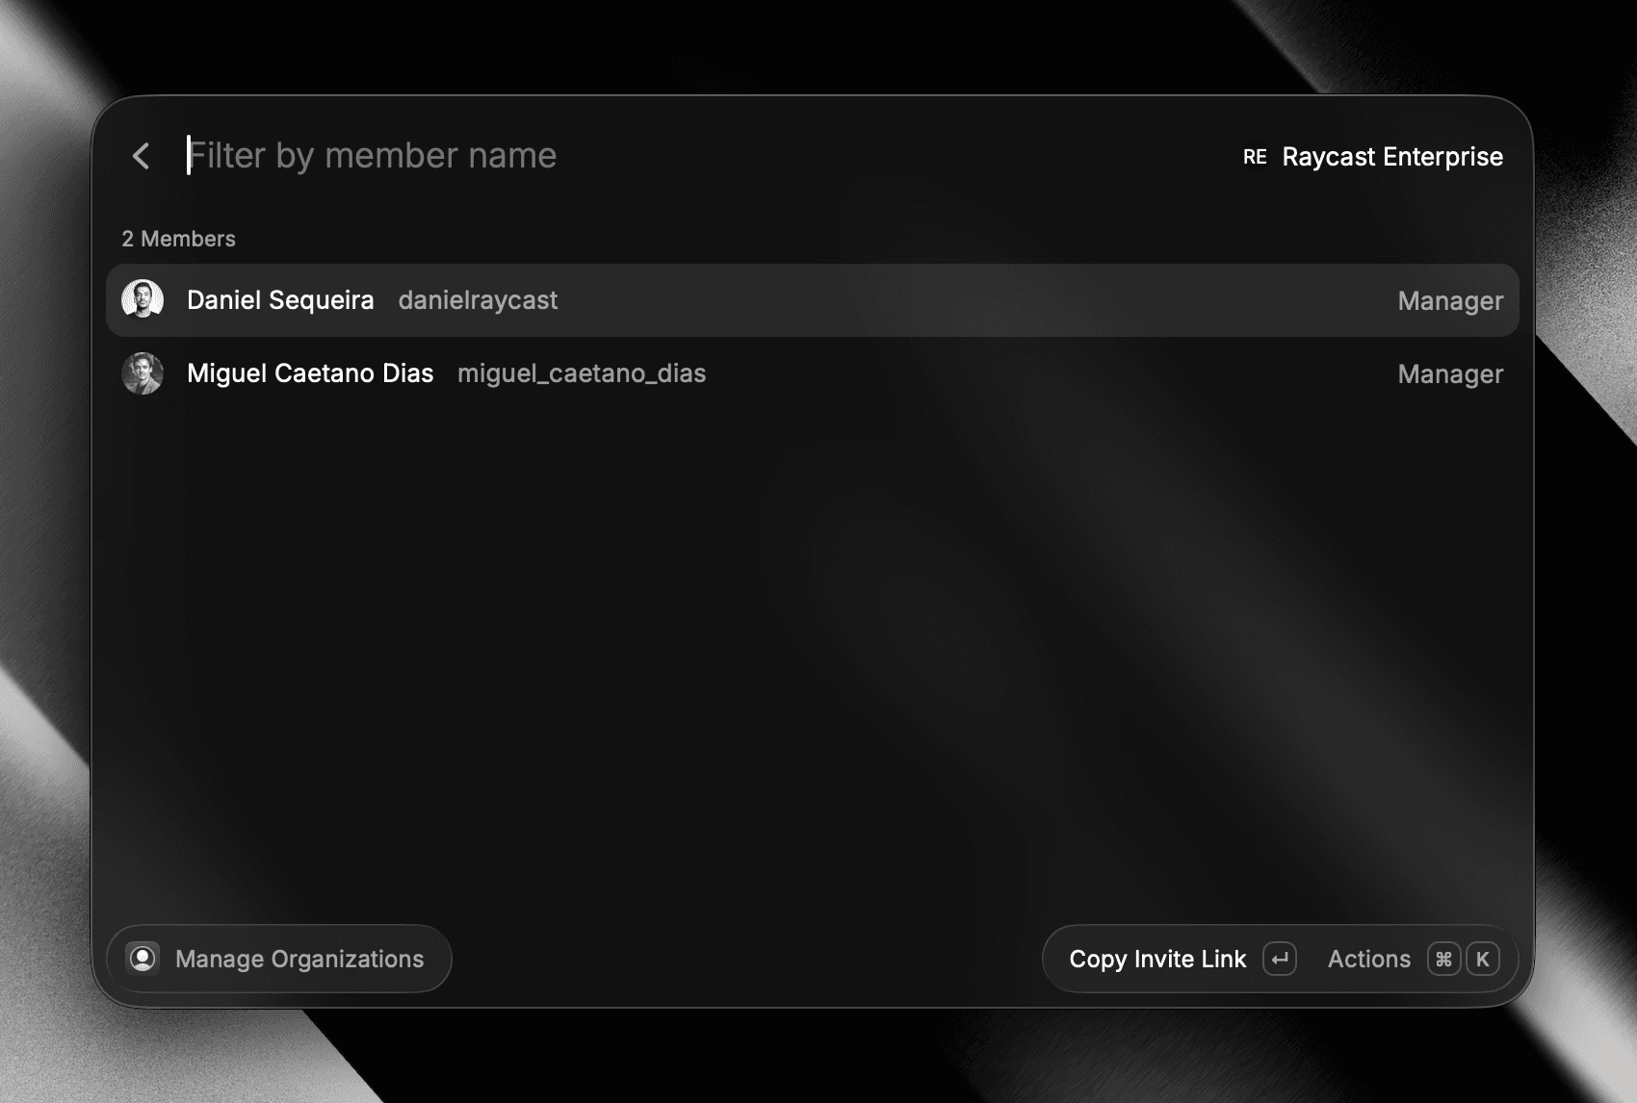Click Manager role for Daniel Sequeira
The image size is (1637, 1103).
coord(1450,301)
